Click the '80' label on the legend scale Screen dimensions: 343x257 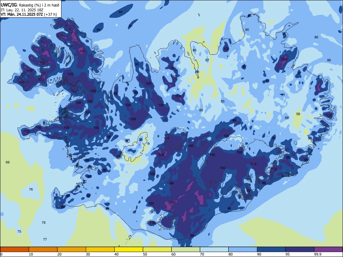230,254
